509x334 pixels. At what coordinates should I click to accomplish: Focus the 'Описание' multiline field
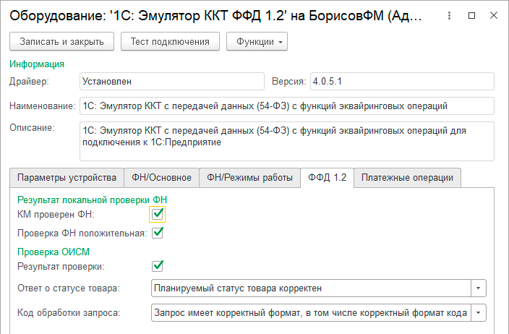click(286, 140)
